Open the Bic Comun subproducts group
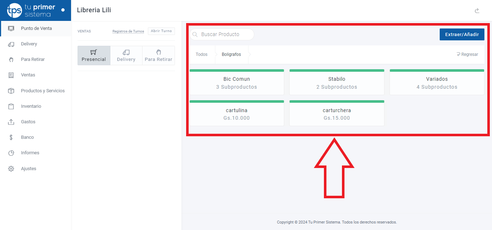Viewport: 492px width, 230px height. point(237,83)
